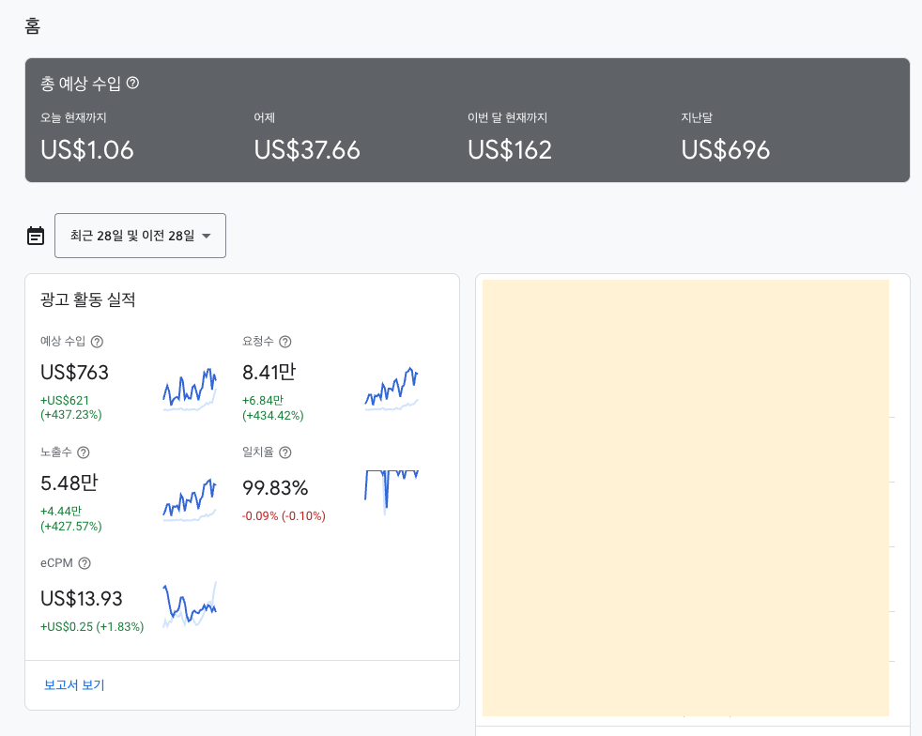Open the 최근 28일 및 이전 28일 dropdown
Screen dimensions: 922x736
coord(140,236)
